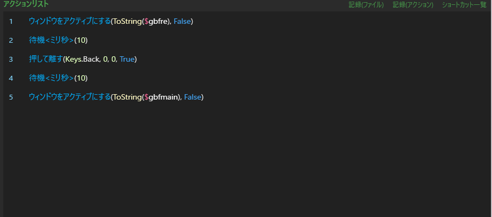
Task: Click the True argument on line 3
Action: [x=127, y=60]
